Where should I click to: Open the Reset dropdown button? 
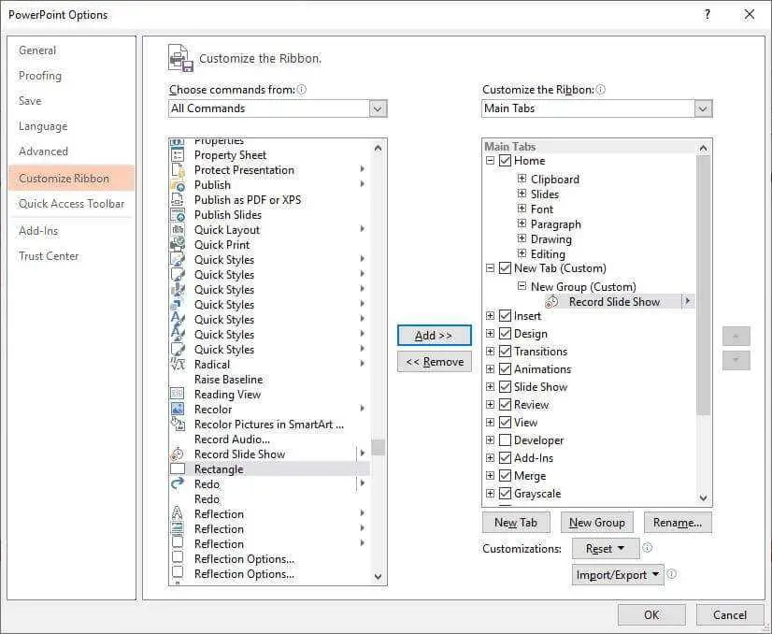606,548
